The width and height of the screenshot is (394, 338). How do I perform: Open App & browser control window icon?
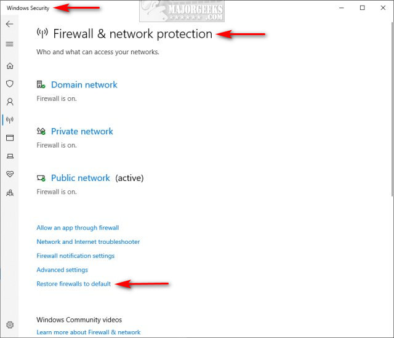[10, 138]
